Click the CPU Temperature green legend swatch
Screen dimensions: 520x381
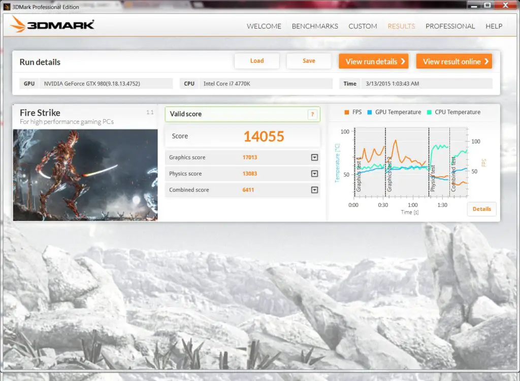(x=429, y=112)
